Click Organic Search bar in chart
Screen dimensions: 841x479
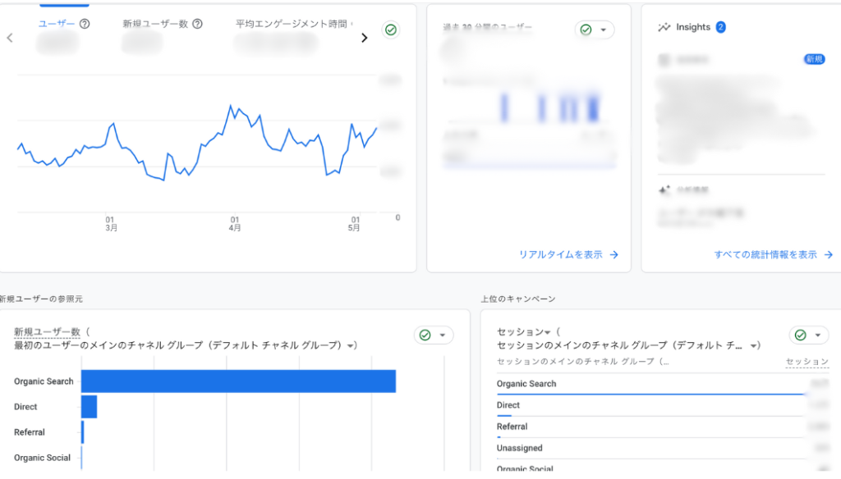(x=238, y=381)
